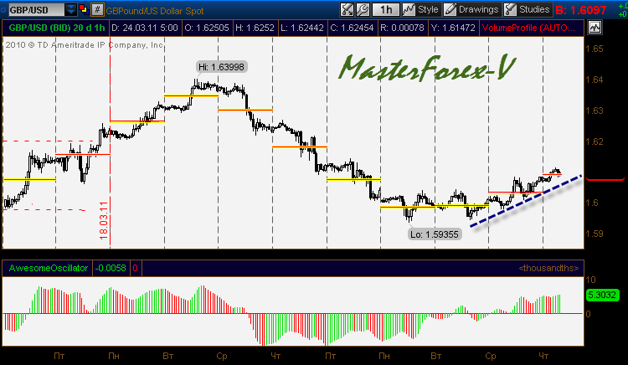Click the open value O: 1.62505
Viewport: 628px width, 365px height.
[207, 28]
